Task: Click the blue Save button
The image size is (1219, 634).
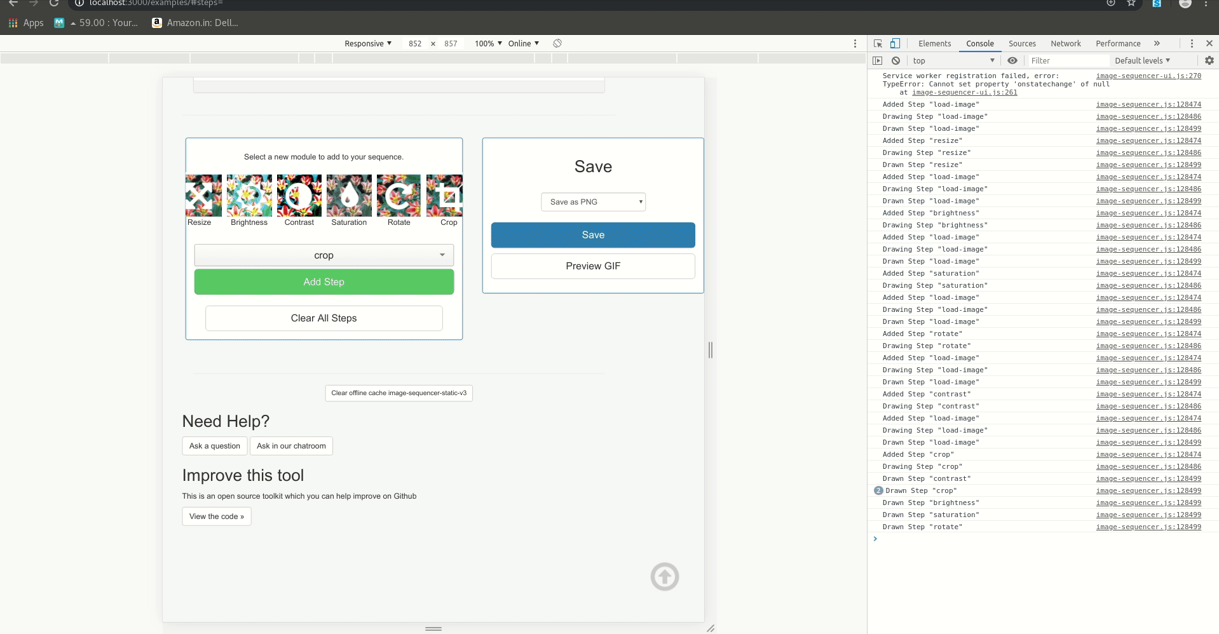Action: pos(593,235)
